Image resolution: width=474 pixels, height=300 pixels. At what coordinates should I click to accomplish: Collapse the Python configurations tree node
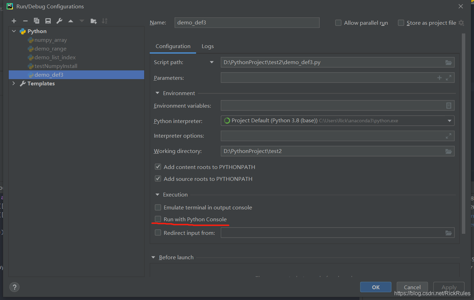click(14, 31)
